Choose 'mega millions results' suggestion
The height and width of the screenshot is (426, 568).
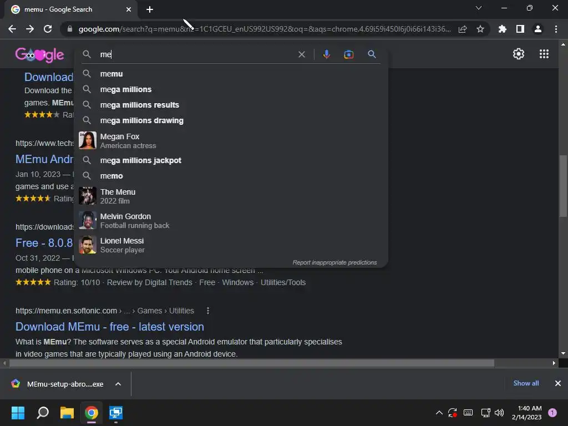click(x=231, y=105)
